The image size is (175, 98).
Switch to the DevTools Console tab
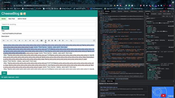[114, 11]
